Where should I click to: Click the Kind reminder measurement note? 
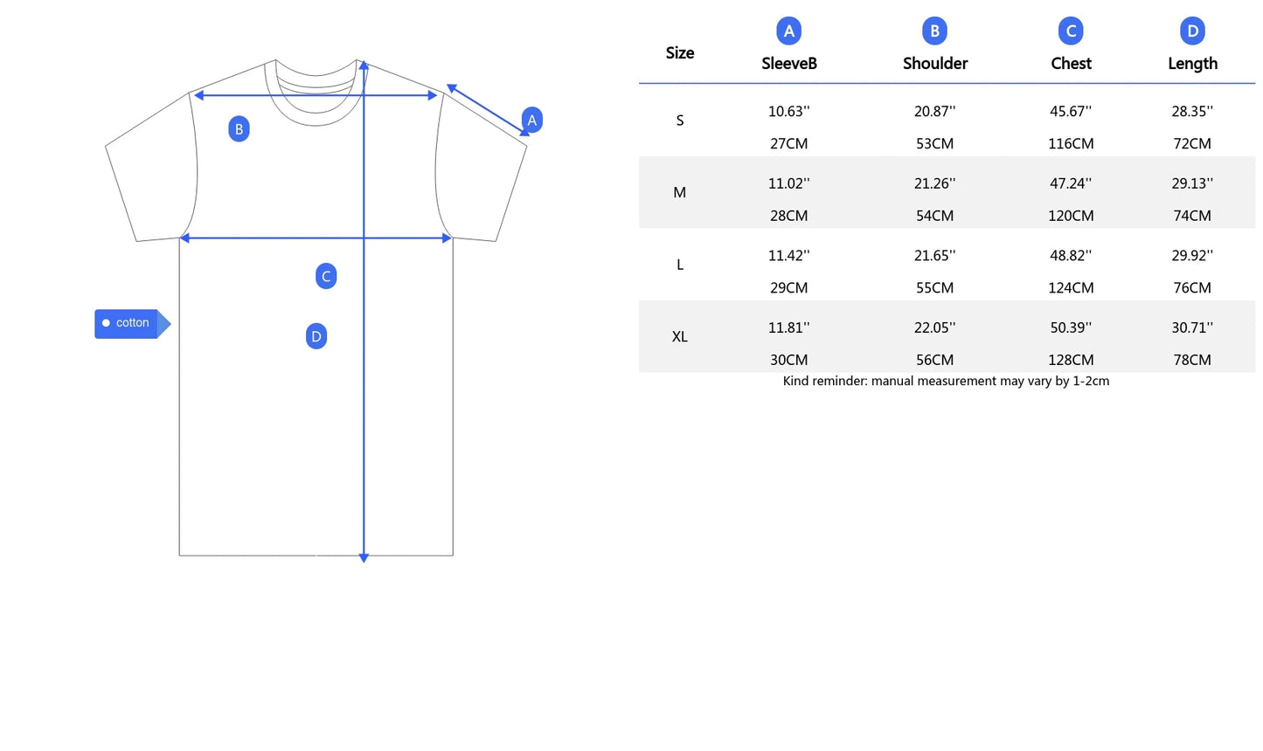click(x=946, y=381)
